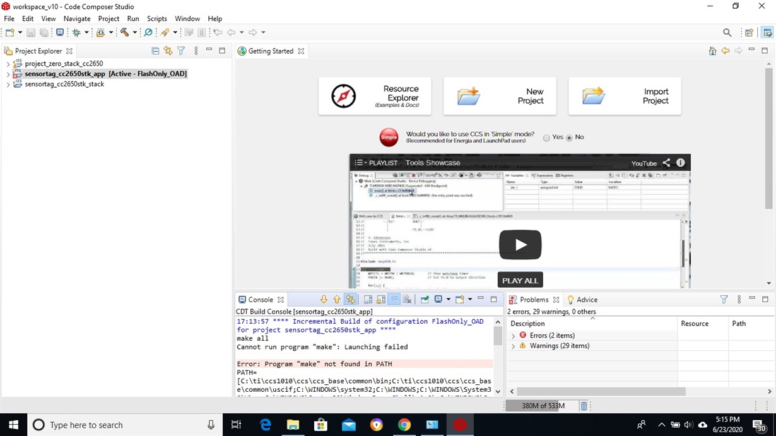
Task: Open Project Explorer view menu
Action: click(196, 51)
